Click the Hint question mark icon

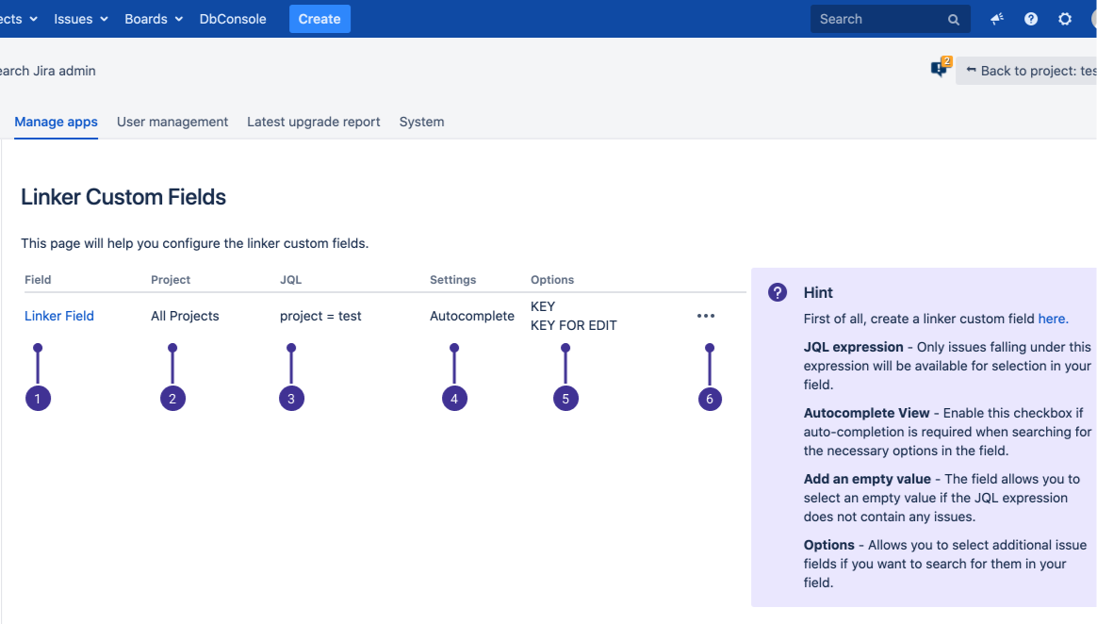778,292
